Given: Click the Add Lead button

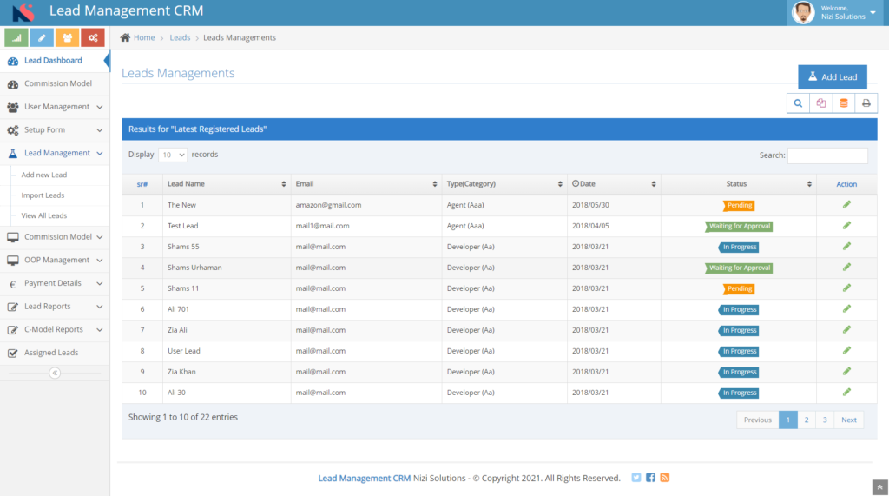Looking at the screenshot, I should click(x=833, y=77).
